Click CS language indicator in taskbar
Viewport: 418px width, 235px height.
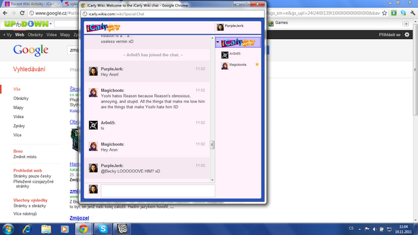351,228
